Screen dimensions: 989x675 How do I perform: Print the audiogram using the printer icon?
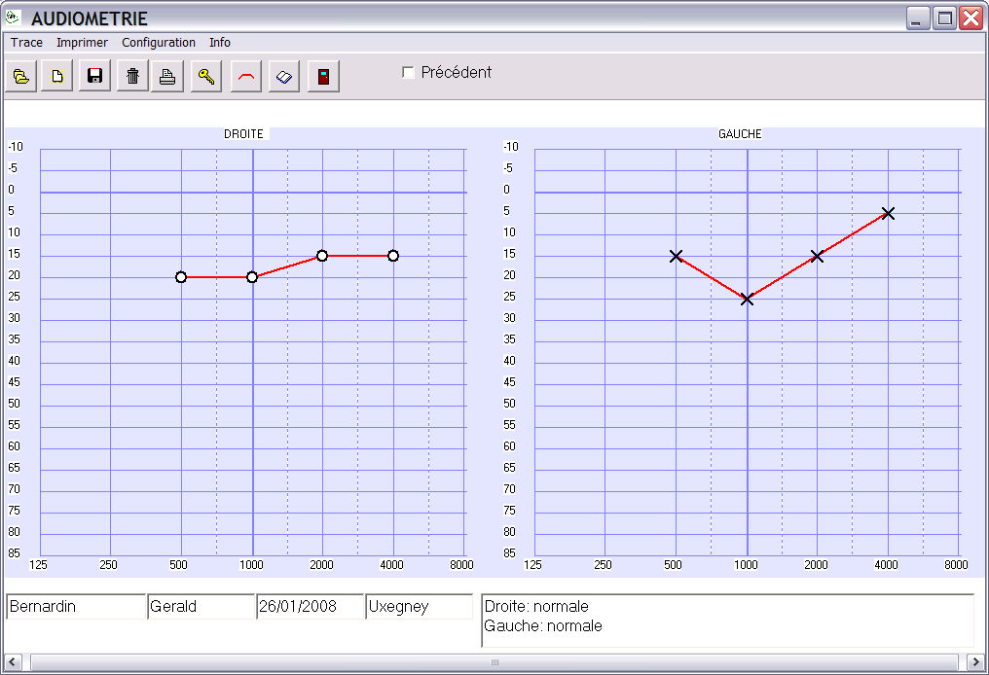(167, 77)
